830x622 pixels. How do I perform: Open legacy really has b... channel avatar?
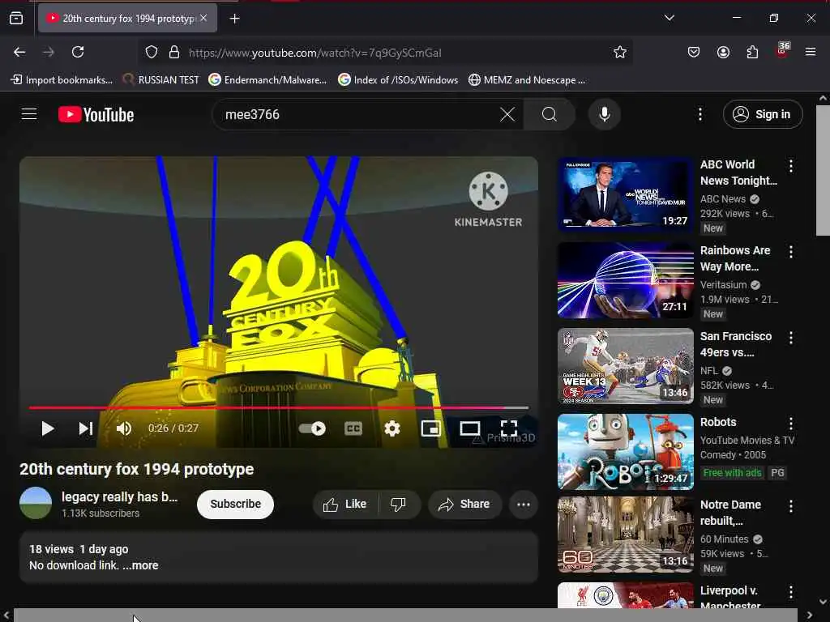pos(36,503)
